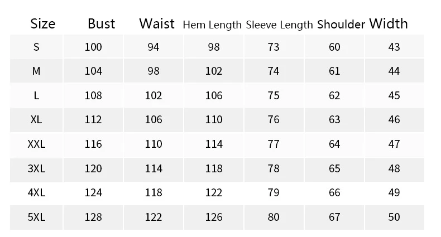441x237 pixels.
Task: Click the Sleeve Length column header
Action: (279, 25)
